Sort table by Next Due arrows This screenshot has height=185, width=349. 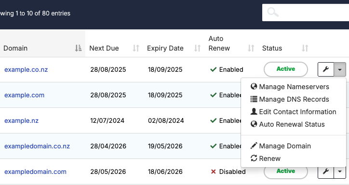point(136,48)
